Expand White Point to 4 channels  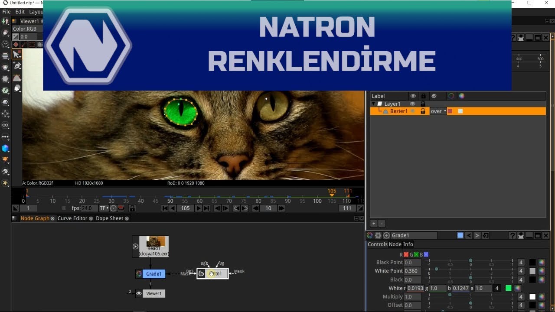(521, 271)
